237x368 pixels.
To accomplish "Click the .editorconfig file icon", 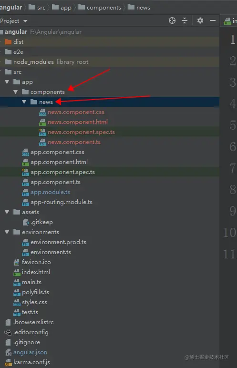I will coord(8,332).
